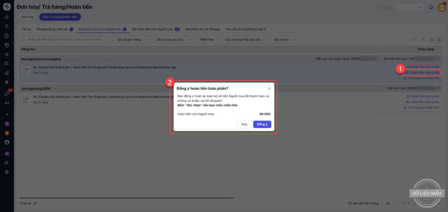Open the dashboard gauge icon in sidebar

coord(7,17)
